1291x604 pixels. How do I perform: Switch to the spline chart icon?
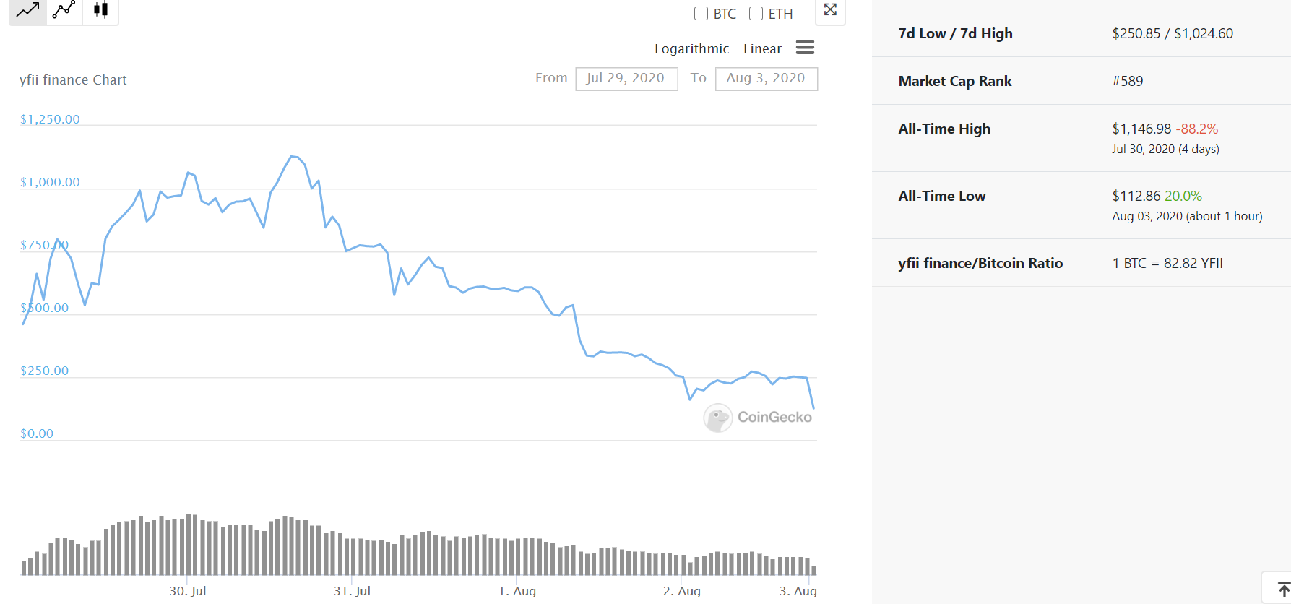tap(64, 10)
